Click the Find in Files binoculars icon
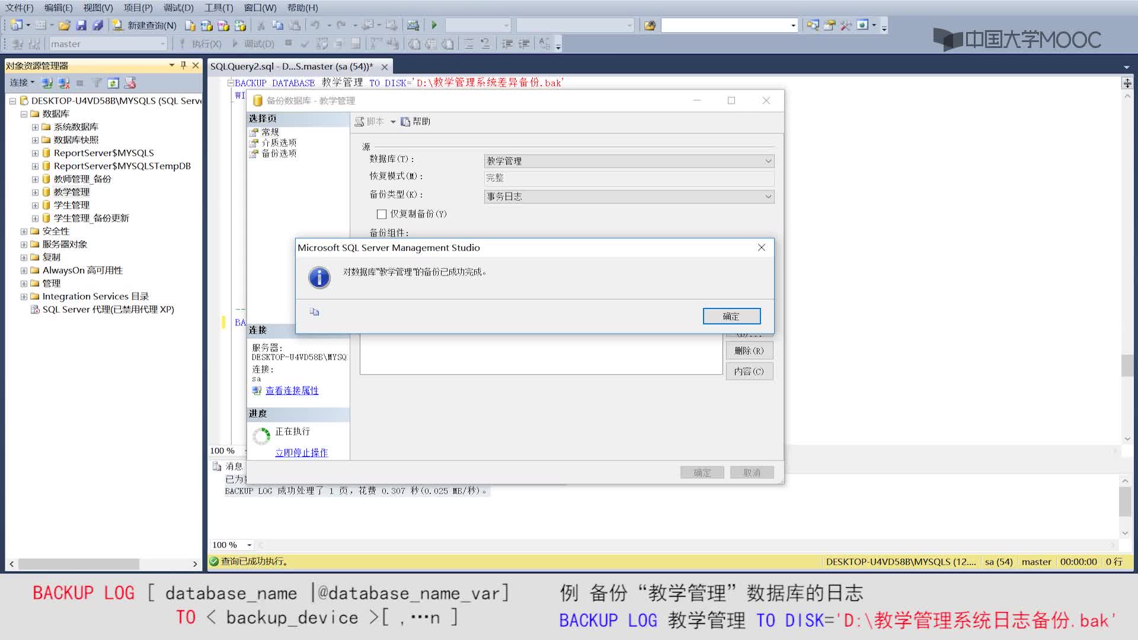This screenshot has width=1138, height=640. tap(650, 25)
